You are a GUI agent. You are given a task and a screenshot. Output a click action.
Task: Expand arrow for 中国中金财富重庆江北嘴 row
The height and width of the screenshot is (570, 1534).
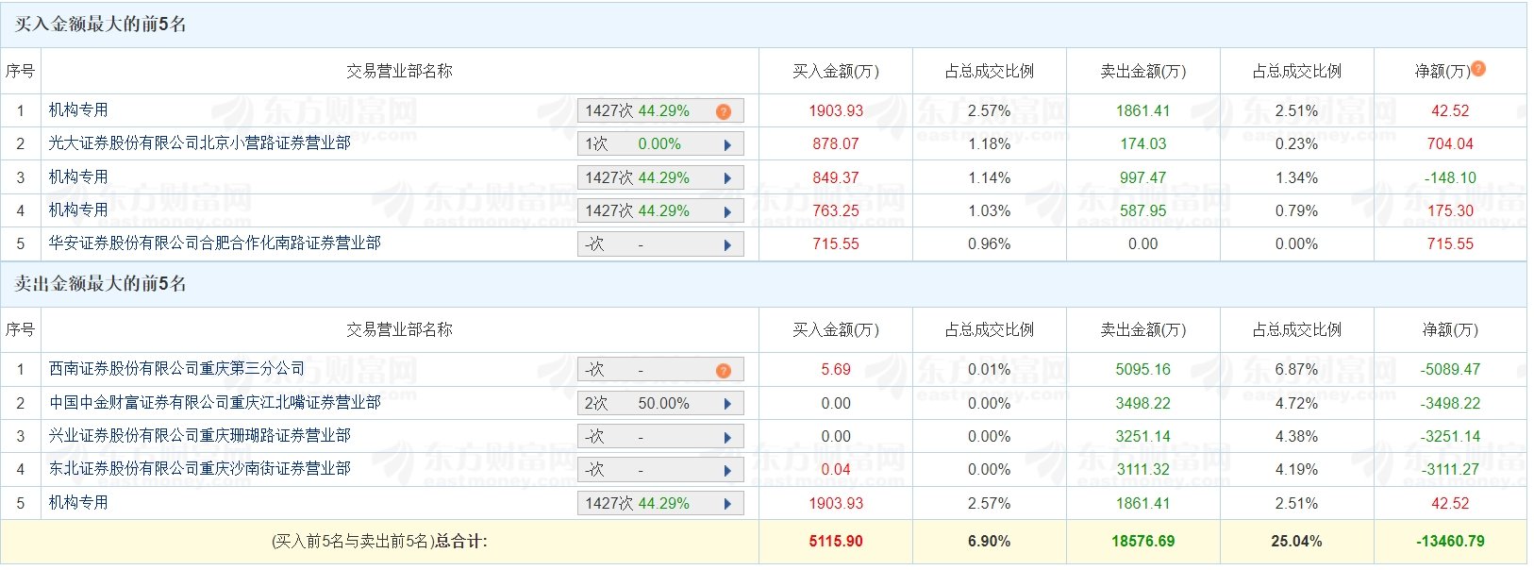pos(727,404)
